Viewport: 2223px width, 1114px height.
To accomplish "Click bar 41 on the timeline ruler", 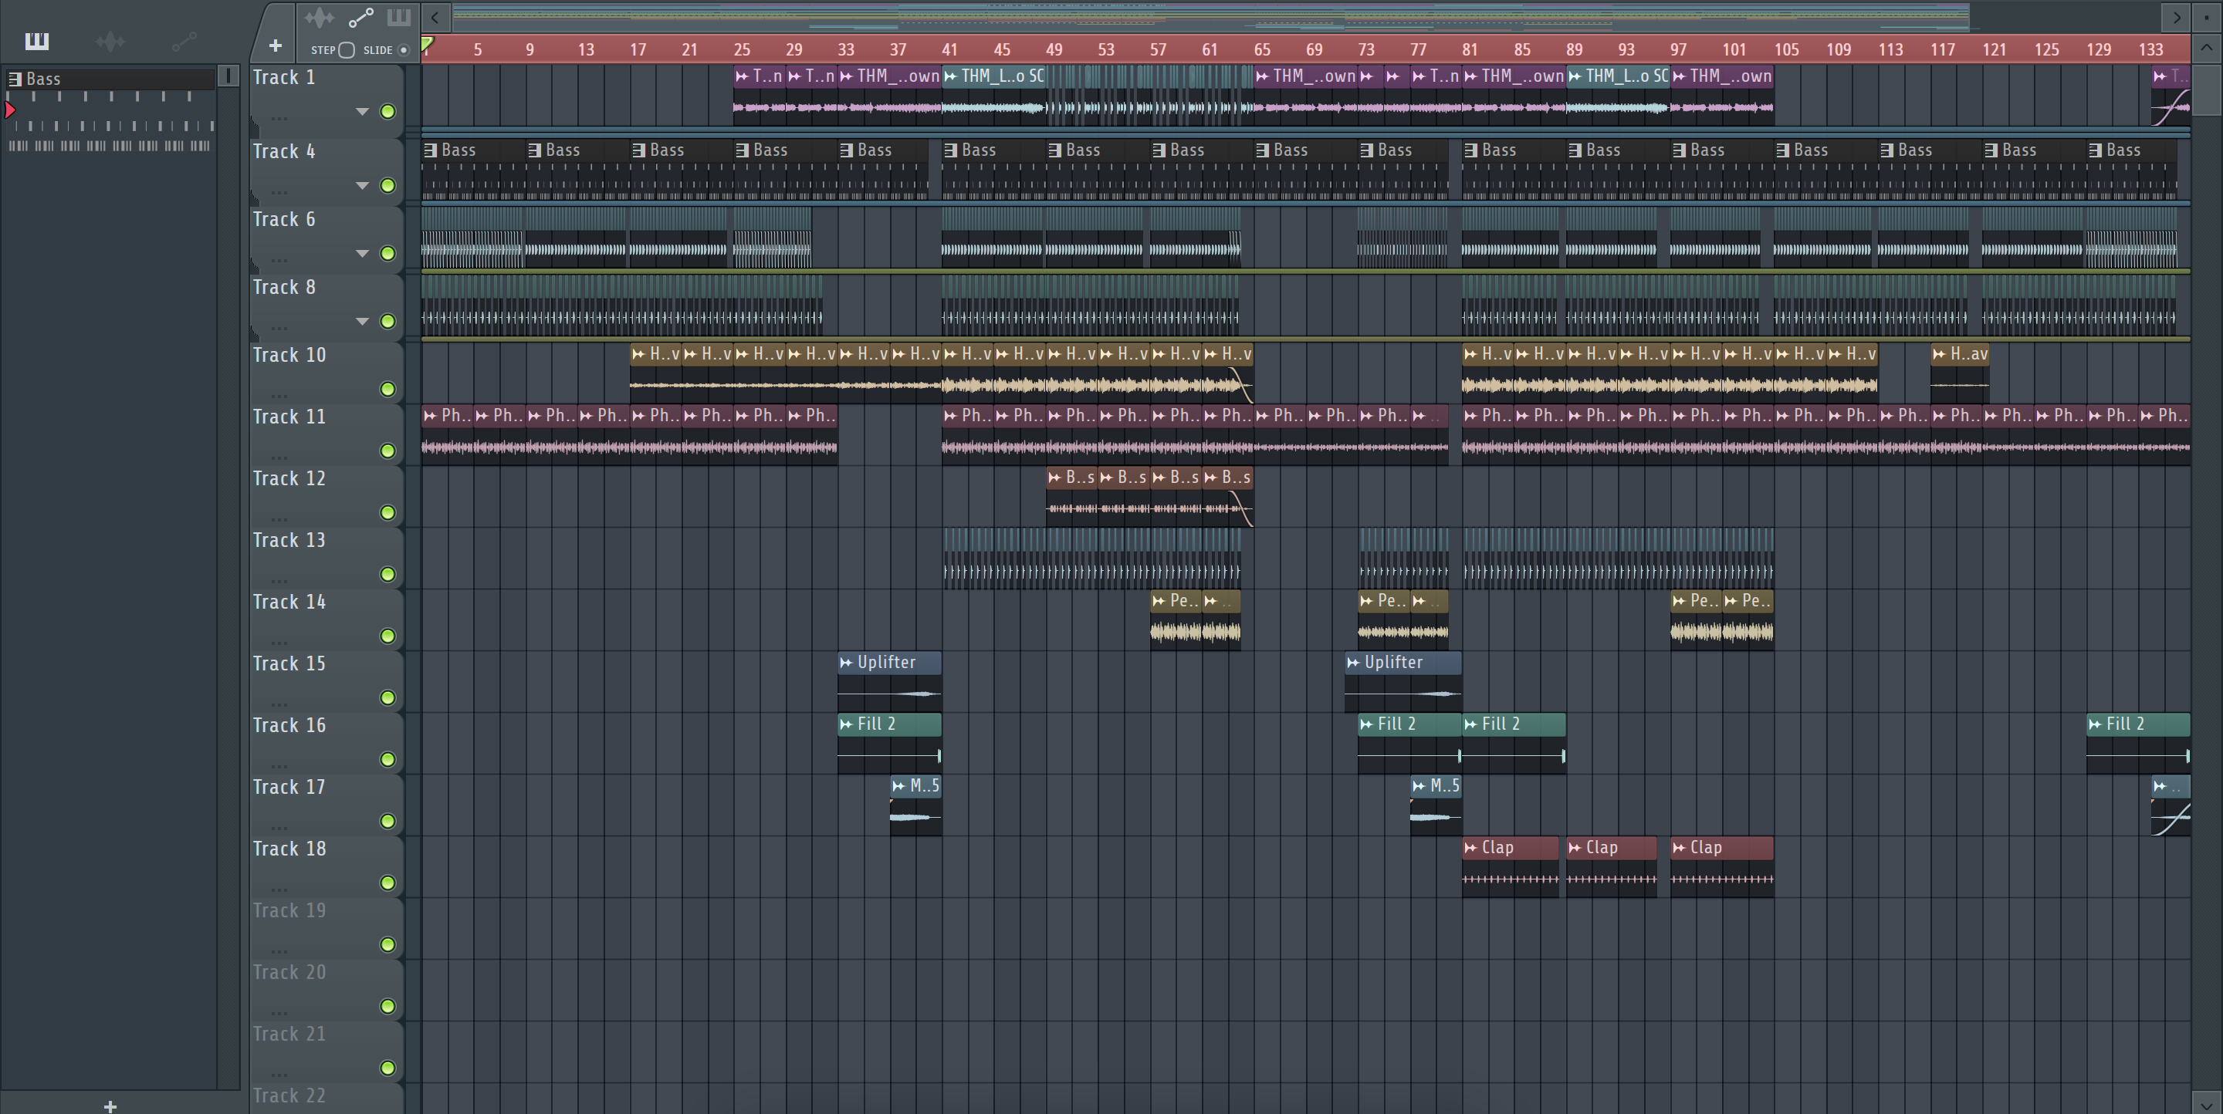I will (x=949, y=50).
